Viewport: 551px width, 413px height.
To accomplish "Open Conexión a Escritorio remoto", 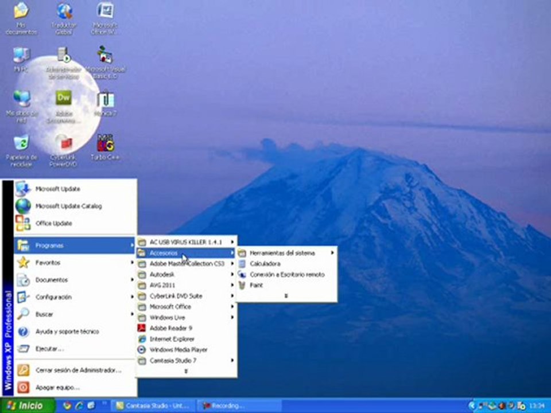I will 286,275.
